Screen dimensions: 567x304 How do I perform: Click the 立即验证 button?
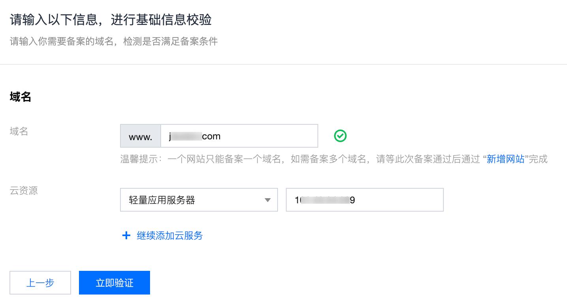(115, 283)
